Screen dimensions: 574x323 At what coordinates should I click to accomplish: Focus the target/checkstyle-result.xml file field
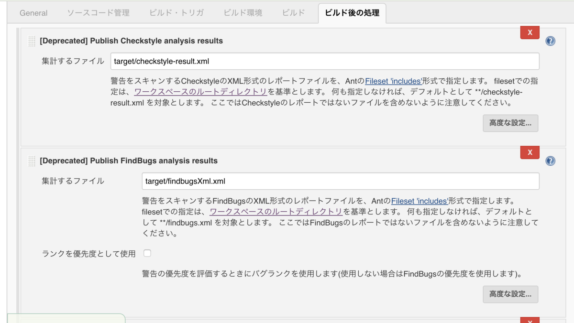click(x=325, y=61)
